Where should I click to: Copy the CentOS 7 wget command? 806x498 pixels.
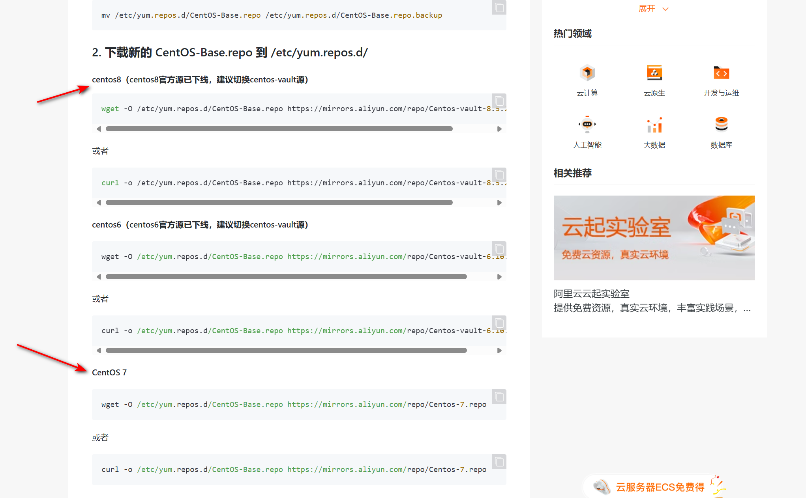(499, 397)
